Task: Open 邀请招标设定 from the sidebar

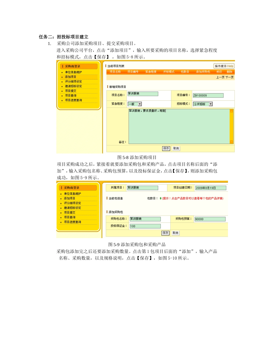Action: [73, 86]
